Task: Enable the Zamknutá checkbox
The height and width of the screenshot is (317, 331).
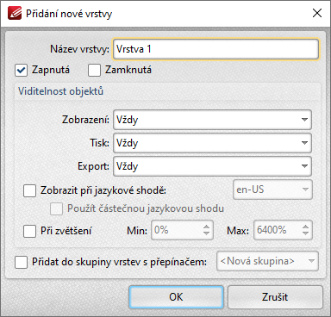Action: 94,71
